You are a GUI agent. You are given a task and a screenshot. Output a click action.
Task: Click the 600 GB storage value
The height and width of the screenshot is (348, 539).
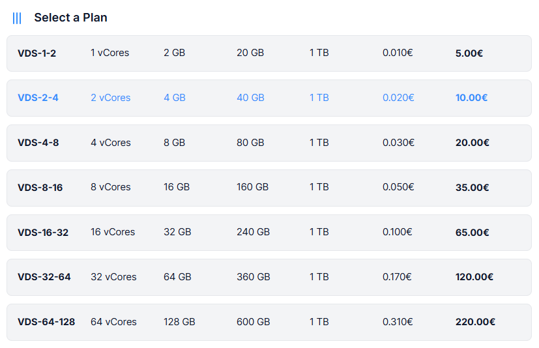pos(253,322)
